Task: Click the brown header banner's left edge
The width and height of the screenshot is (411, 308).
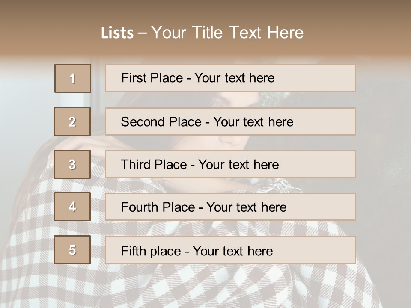Action: click(x=3, y=29)
